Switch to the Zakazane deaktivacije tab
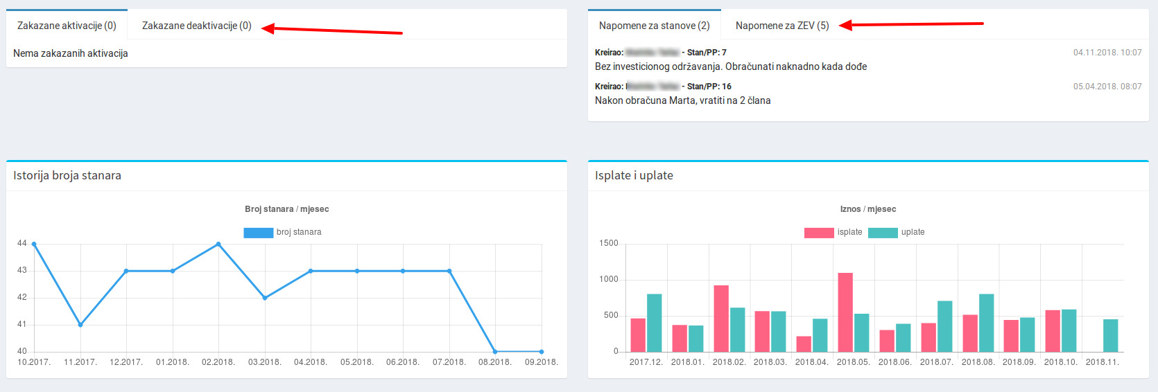This screenshot has width=1158, height=392. click(196, 26)
